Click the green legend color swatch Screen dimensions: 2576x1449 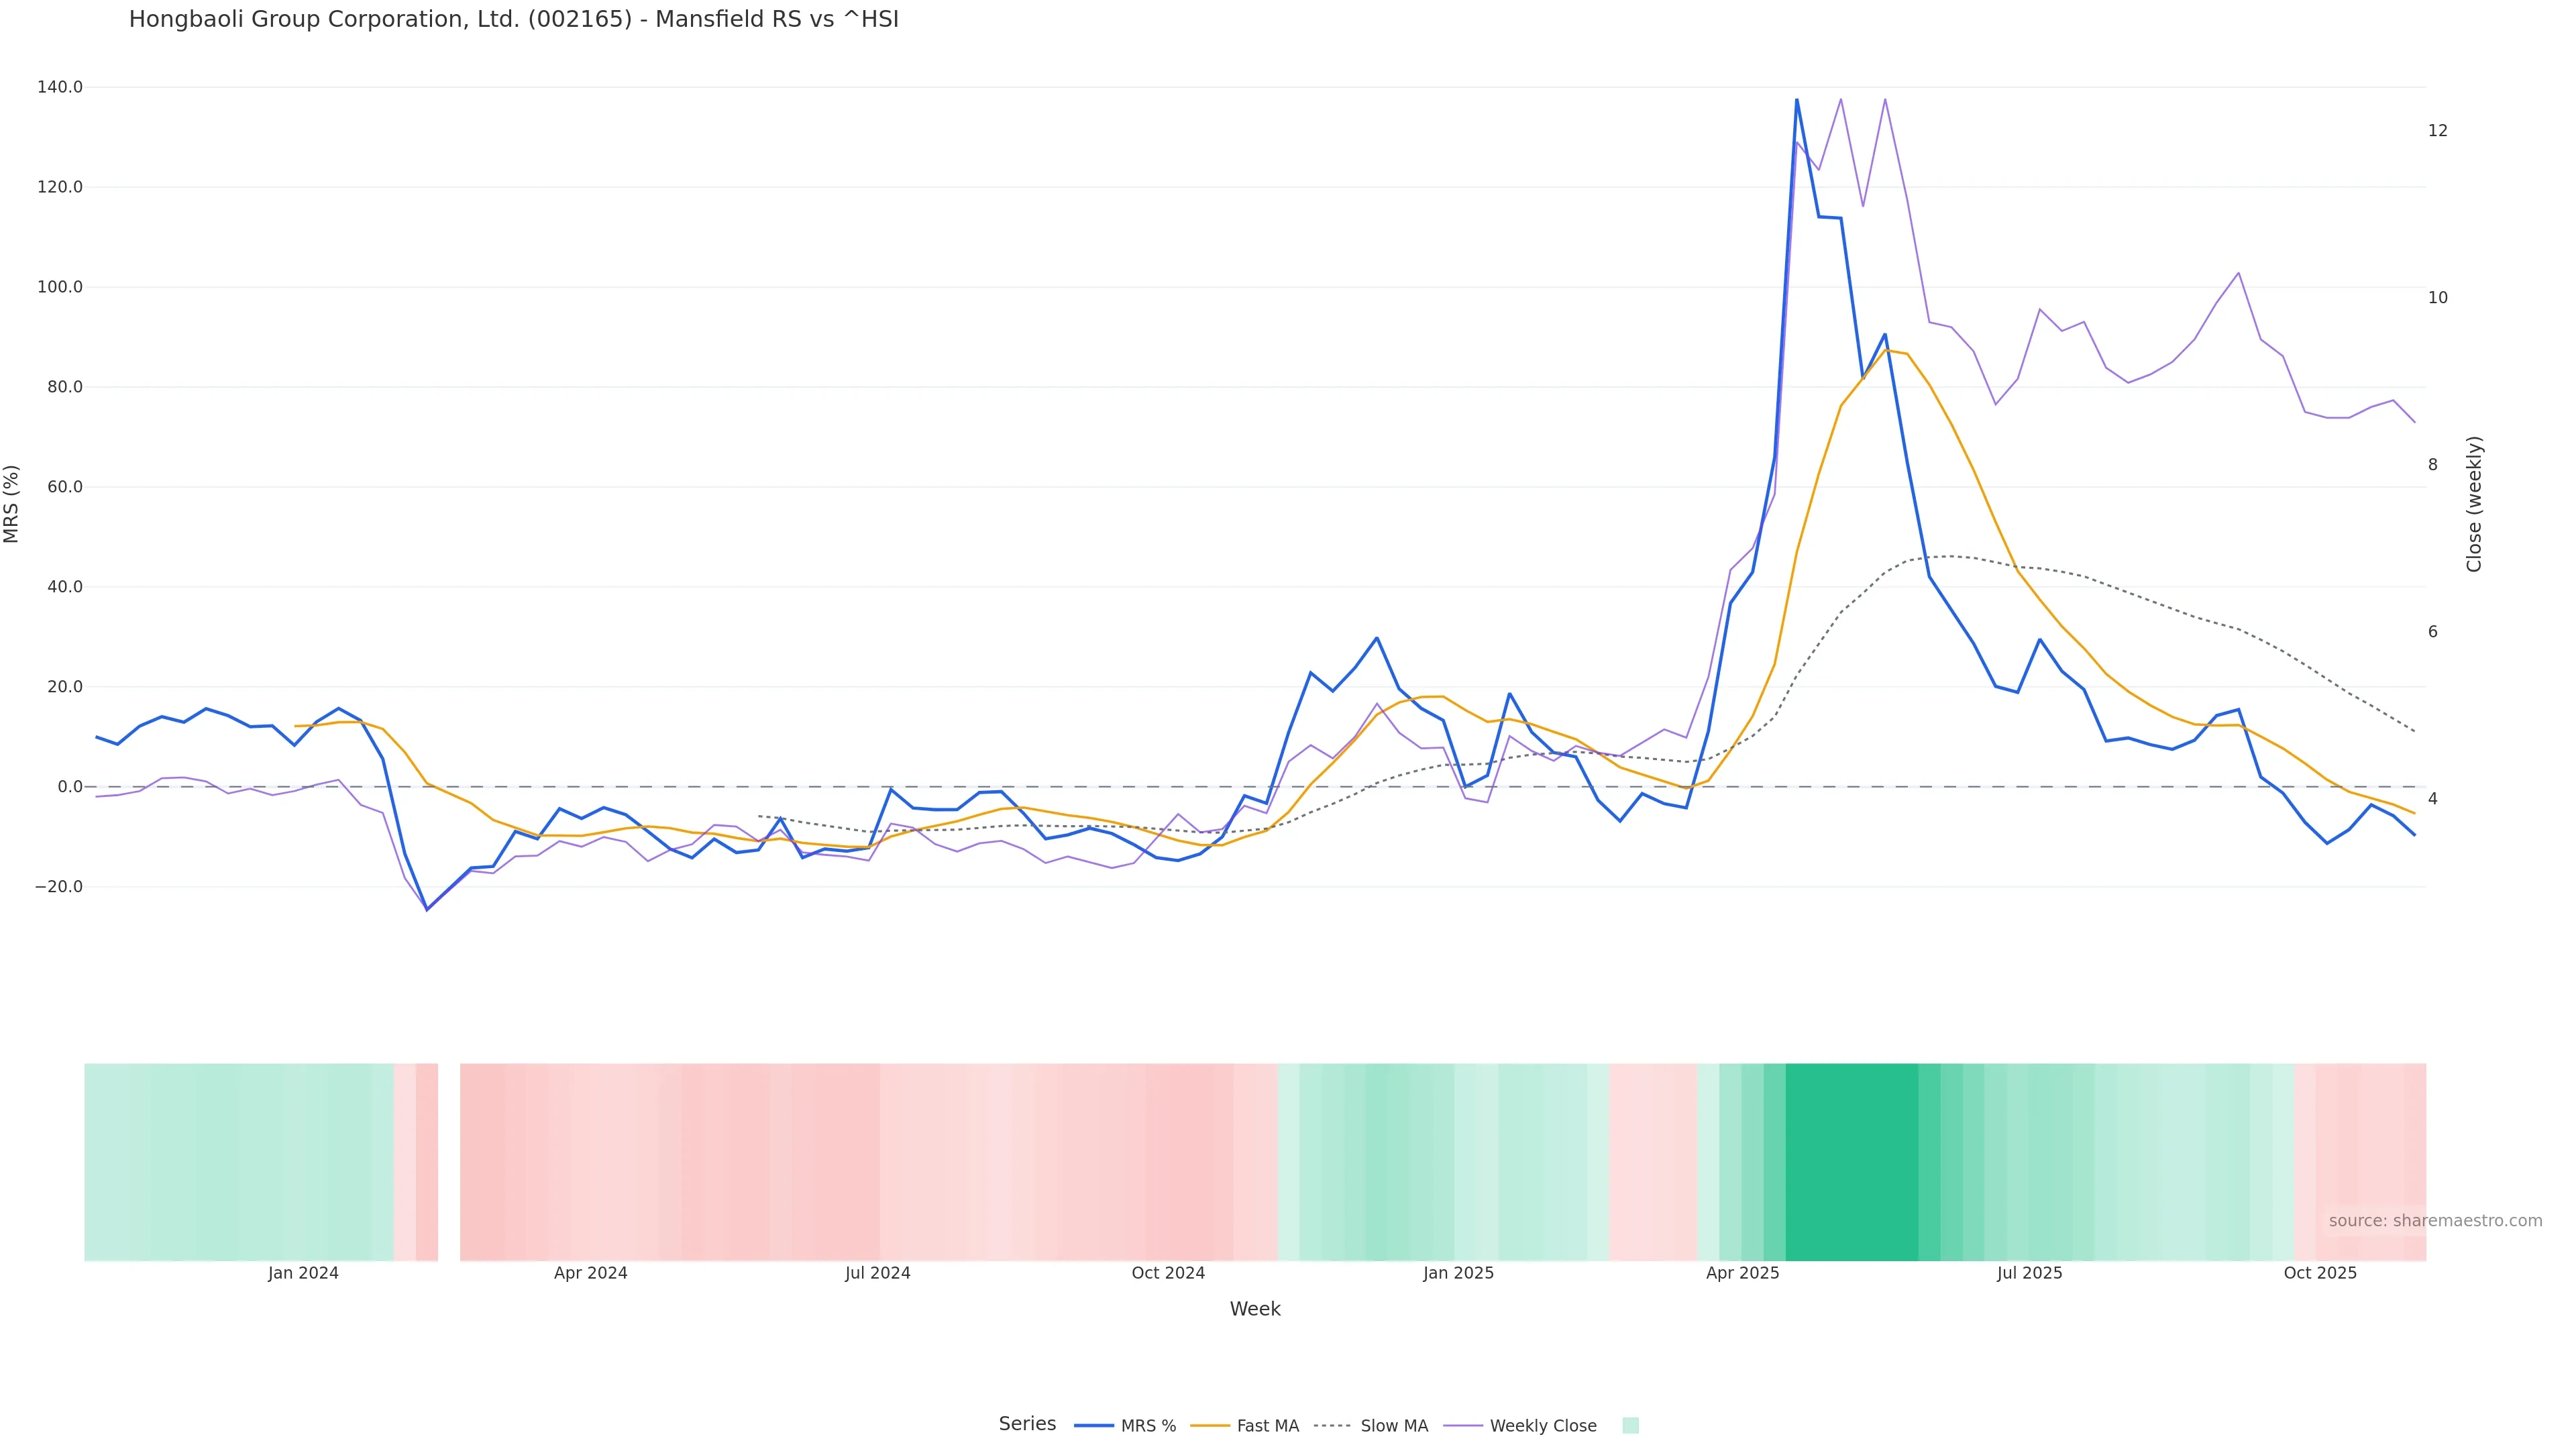[1630, 1426]
